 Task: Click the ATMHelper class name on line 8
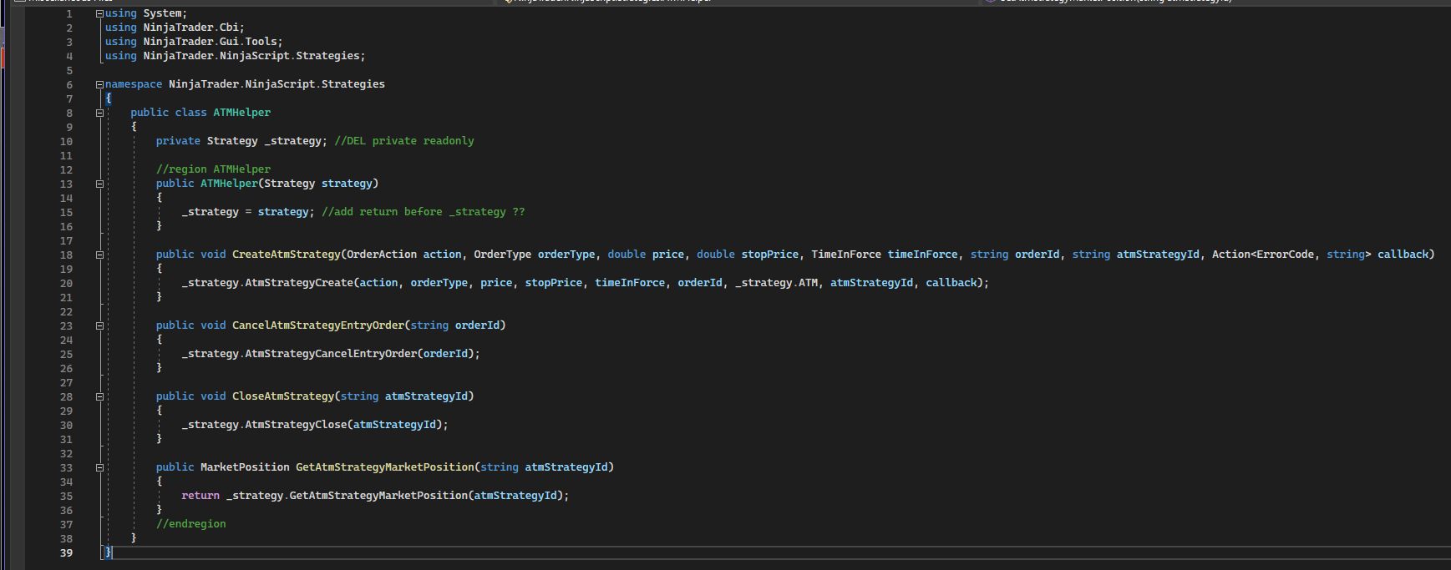point(241,113)
